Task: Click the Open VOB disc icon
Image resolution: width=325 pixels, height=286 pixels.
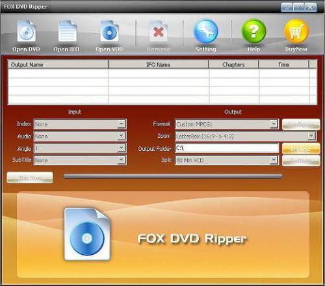Action: [x=109, y=31]
